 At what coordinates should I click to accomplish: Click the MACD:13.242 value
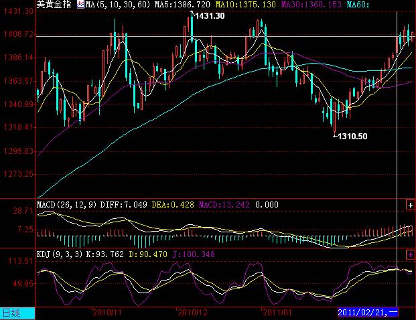tap(224, 205)
